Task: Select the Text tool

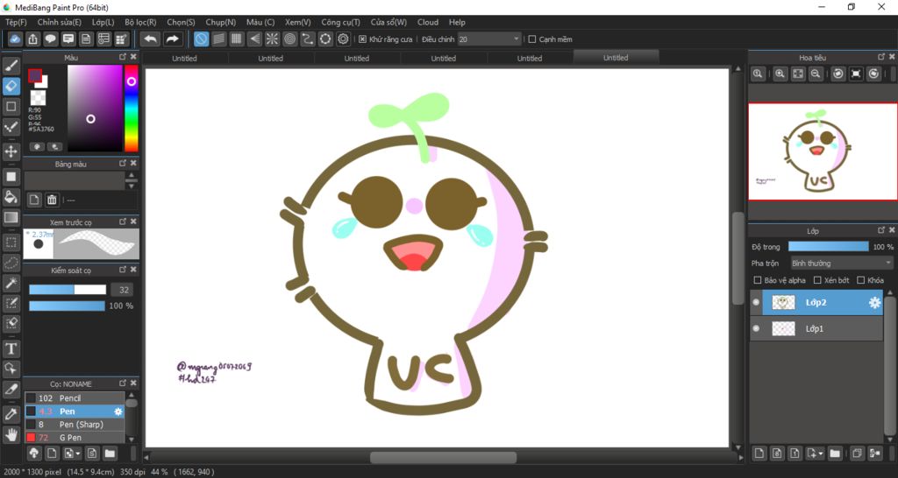Action: click(11, 348)
